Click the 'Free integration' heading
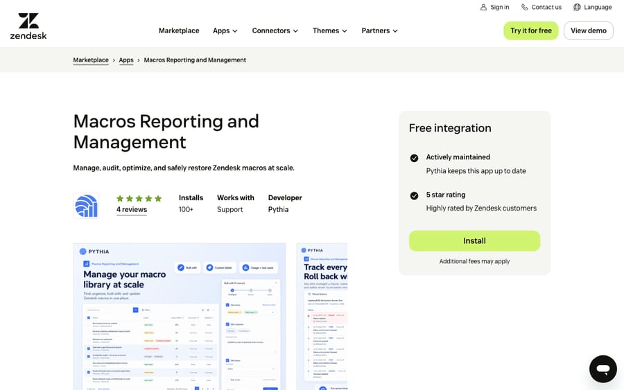The width and height of the screenshot is (624, 390). point(450,128)
